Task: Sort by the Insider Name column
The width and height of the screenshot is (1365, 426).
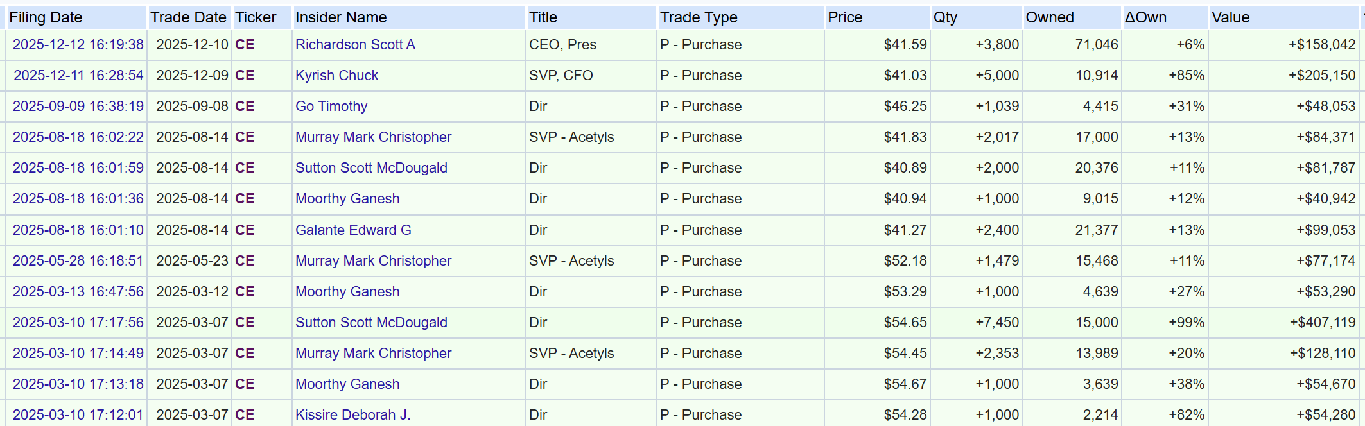Action: point(341,17)
